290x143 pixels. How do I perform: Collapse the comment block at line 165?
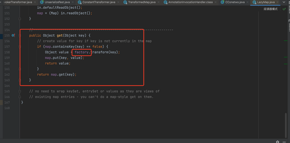20,91
